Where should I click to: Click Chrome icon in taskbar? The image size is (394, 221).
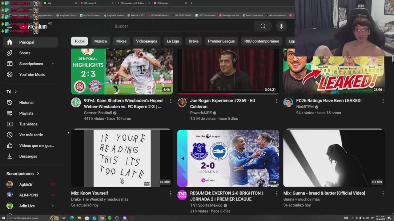(102, 218)
